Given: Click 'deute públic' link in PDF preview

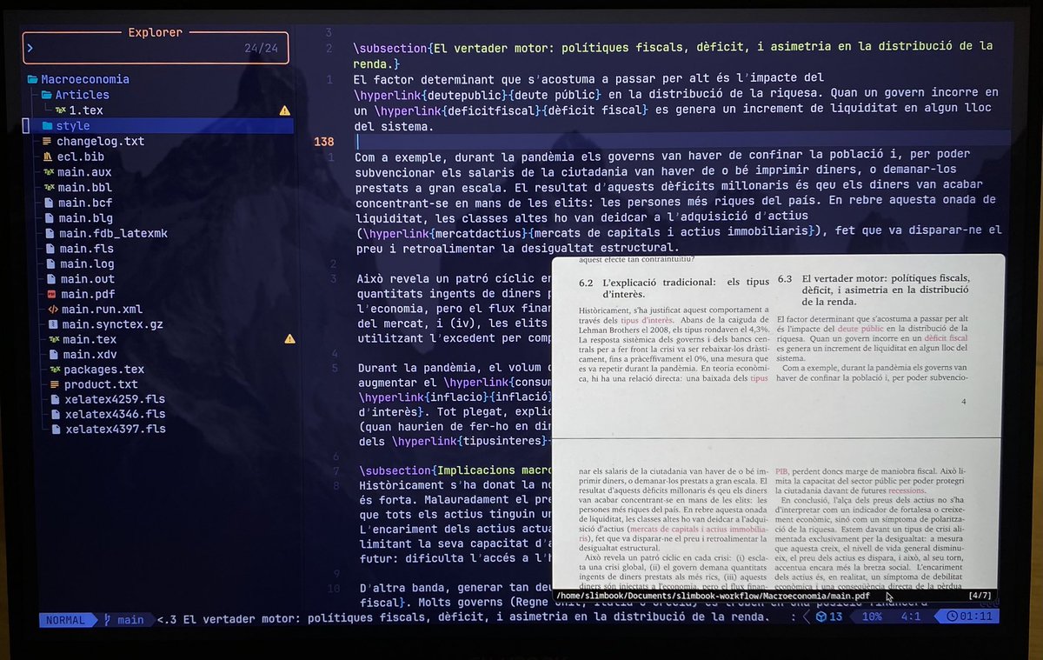Looking at the screenshot, I should (860, 330).
